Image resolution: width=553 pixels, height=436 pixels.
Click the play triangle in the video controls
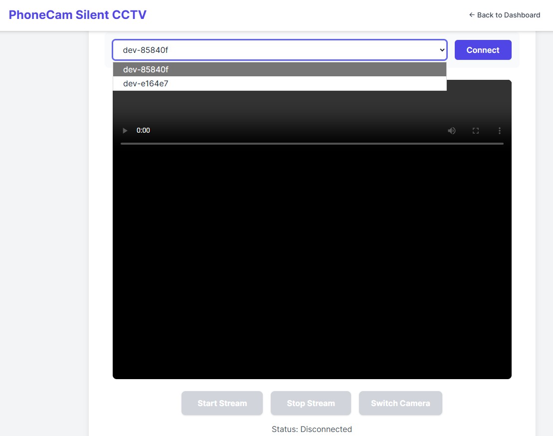tap(125, 130)
